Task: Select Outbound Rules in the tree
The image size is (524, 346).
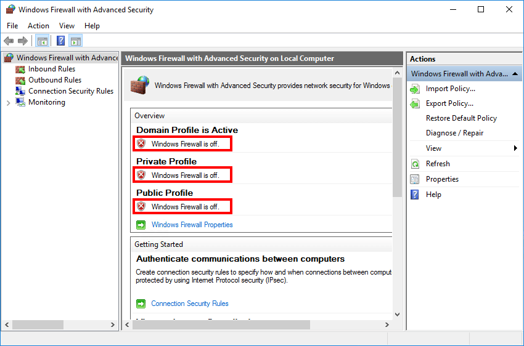Action: pos(55,80)
